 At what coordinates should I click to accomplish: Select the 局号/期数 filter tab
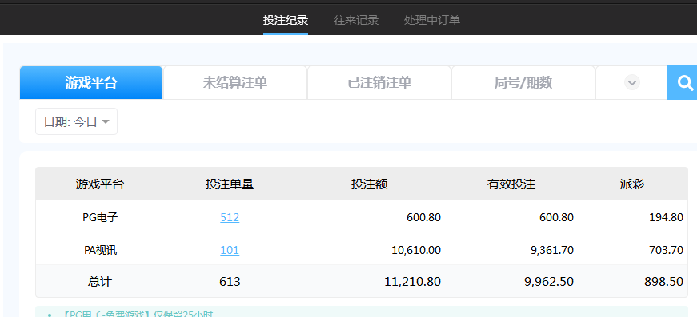523,83
